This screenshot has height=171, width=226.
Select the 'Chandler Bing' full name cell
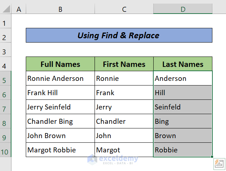click(x=60, y=121)
